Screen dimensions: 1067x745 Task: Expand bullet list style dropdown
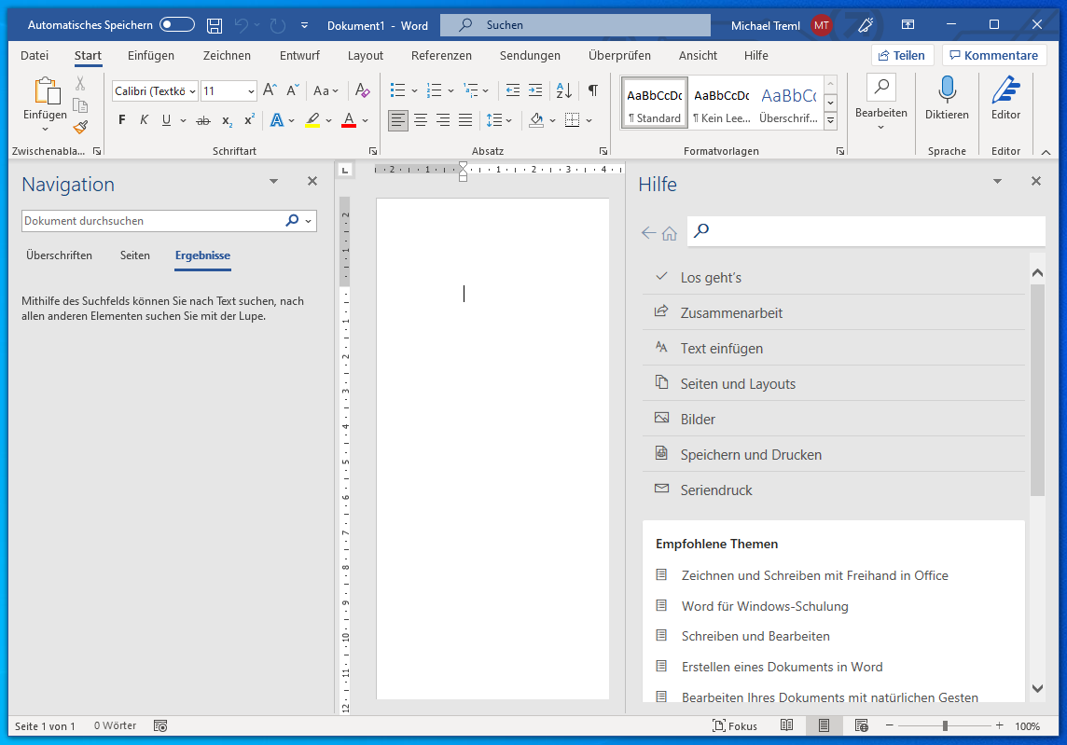[x=414, y=90]
